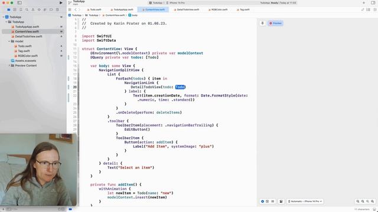The height and width of the screenshot is (212, 378).
Task: Click the highlighted Todo placeholder on line 20
Action: click(180, 87)
